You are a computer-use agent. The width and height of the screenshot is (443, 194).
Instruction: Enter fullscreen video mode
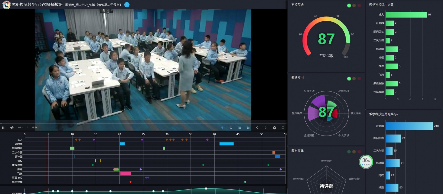tap(283, 128)
